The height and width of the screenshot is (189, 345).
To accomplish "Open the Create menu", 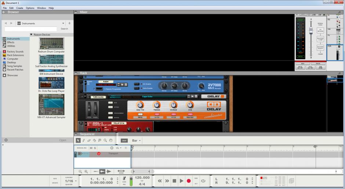I will point(19,8).
